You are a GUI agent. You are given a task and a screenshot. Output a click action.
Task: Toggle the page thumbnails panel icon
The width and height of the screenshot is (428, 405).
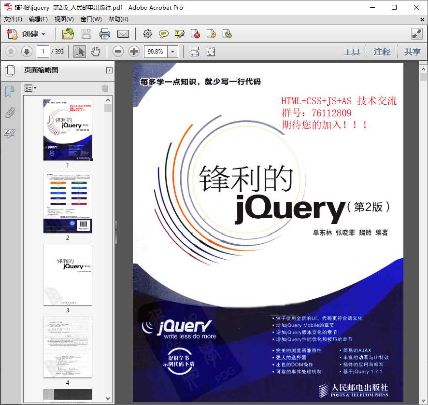10,70
